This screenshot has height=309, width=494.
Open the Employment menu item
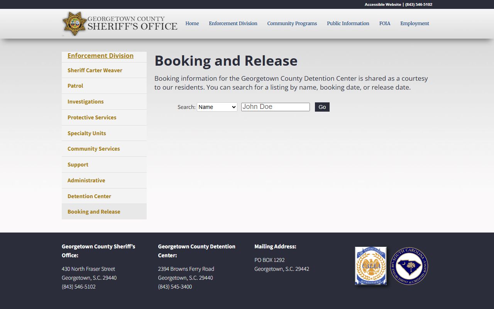click(x=415, y=24)
